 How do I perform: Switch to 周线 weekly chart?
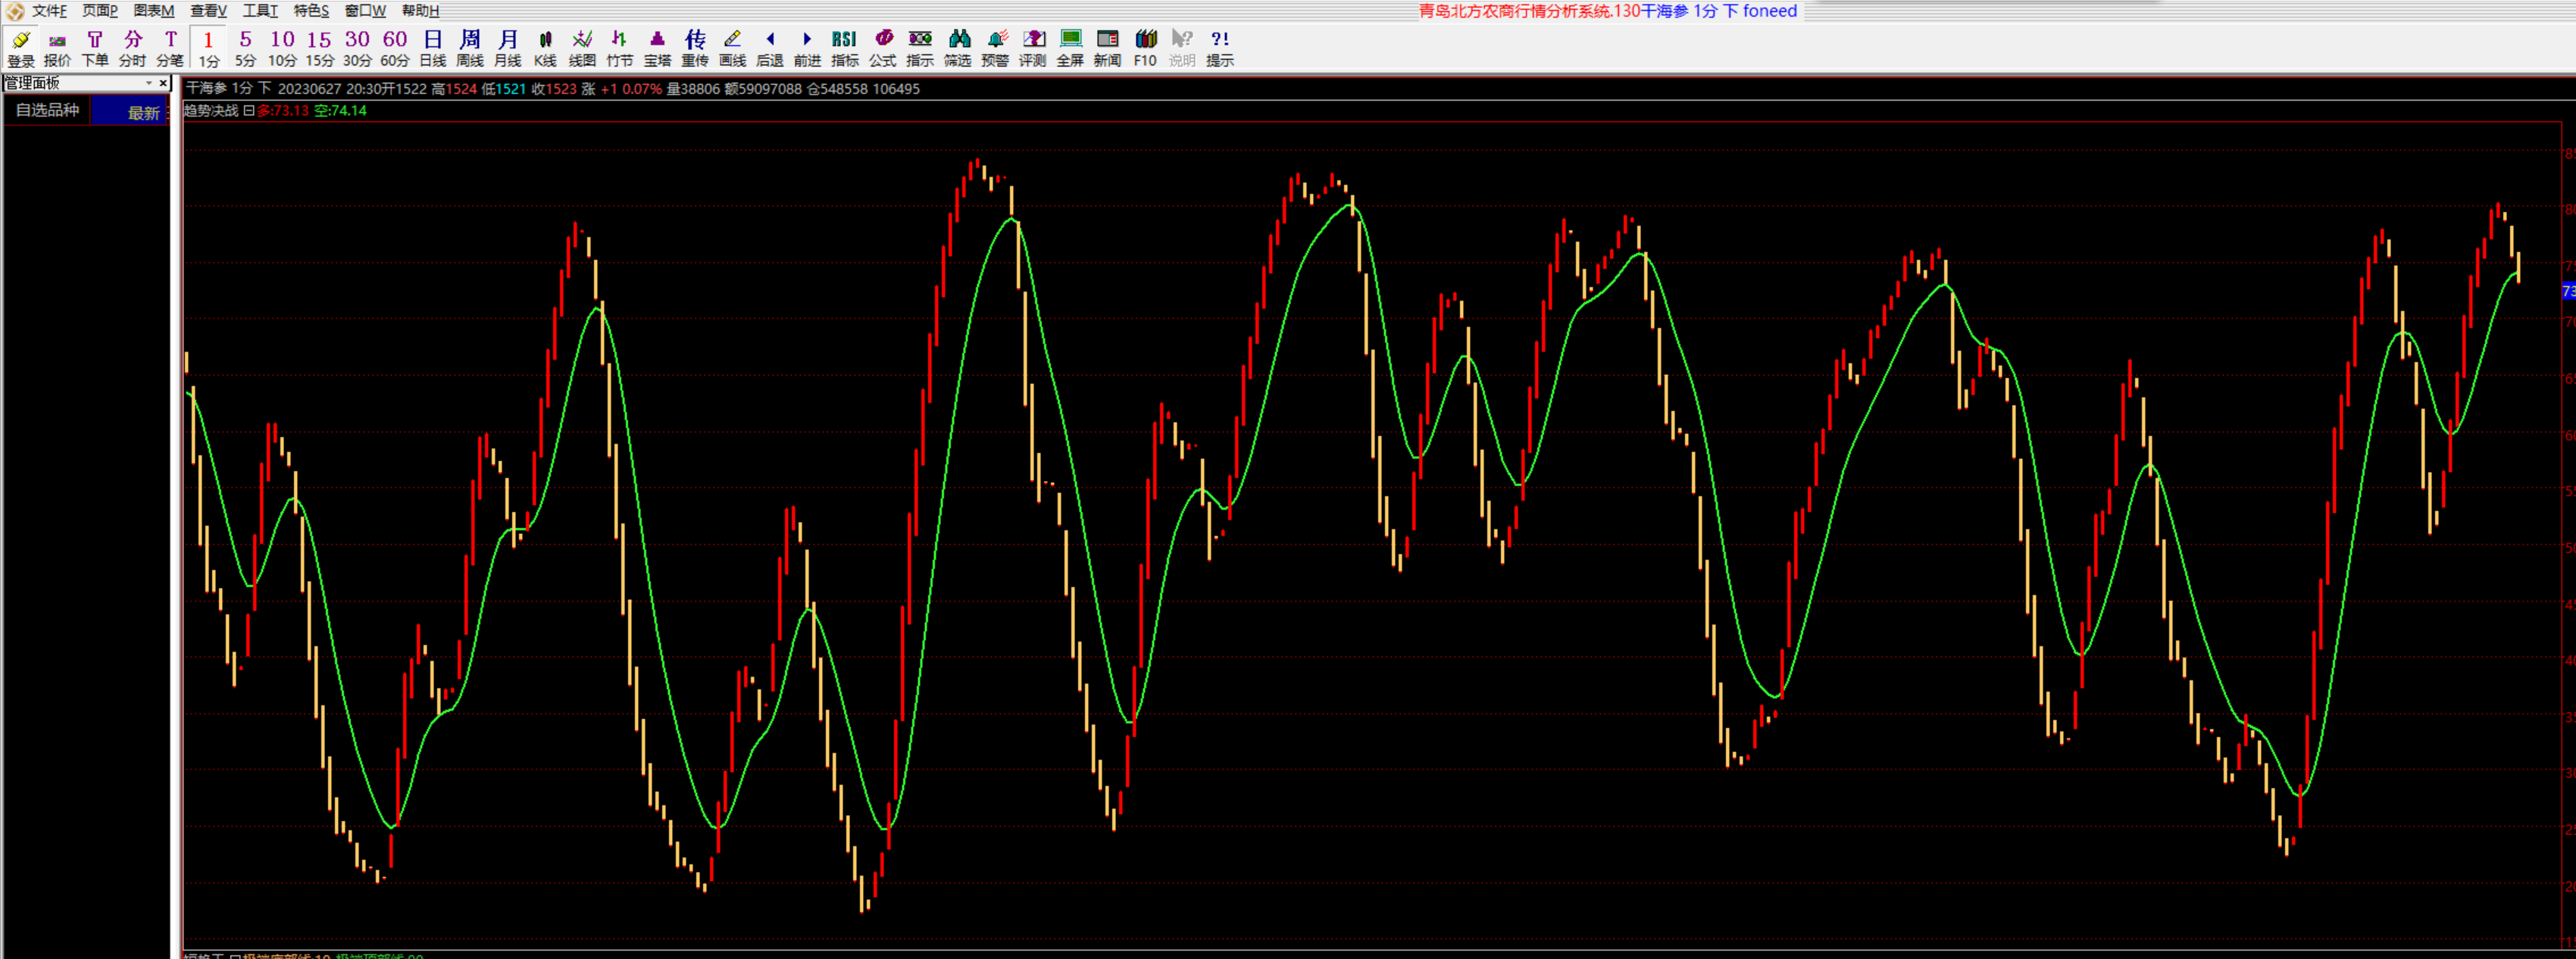point(470,48)
